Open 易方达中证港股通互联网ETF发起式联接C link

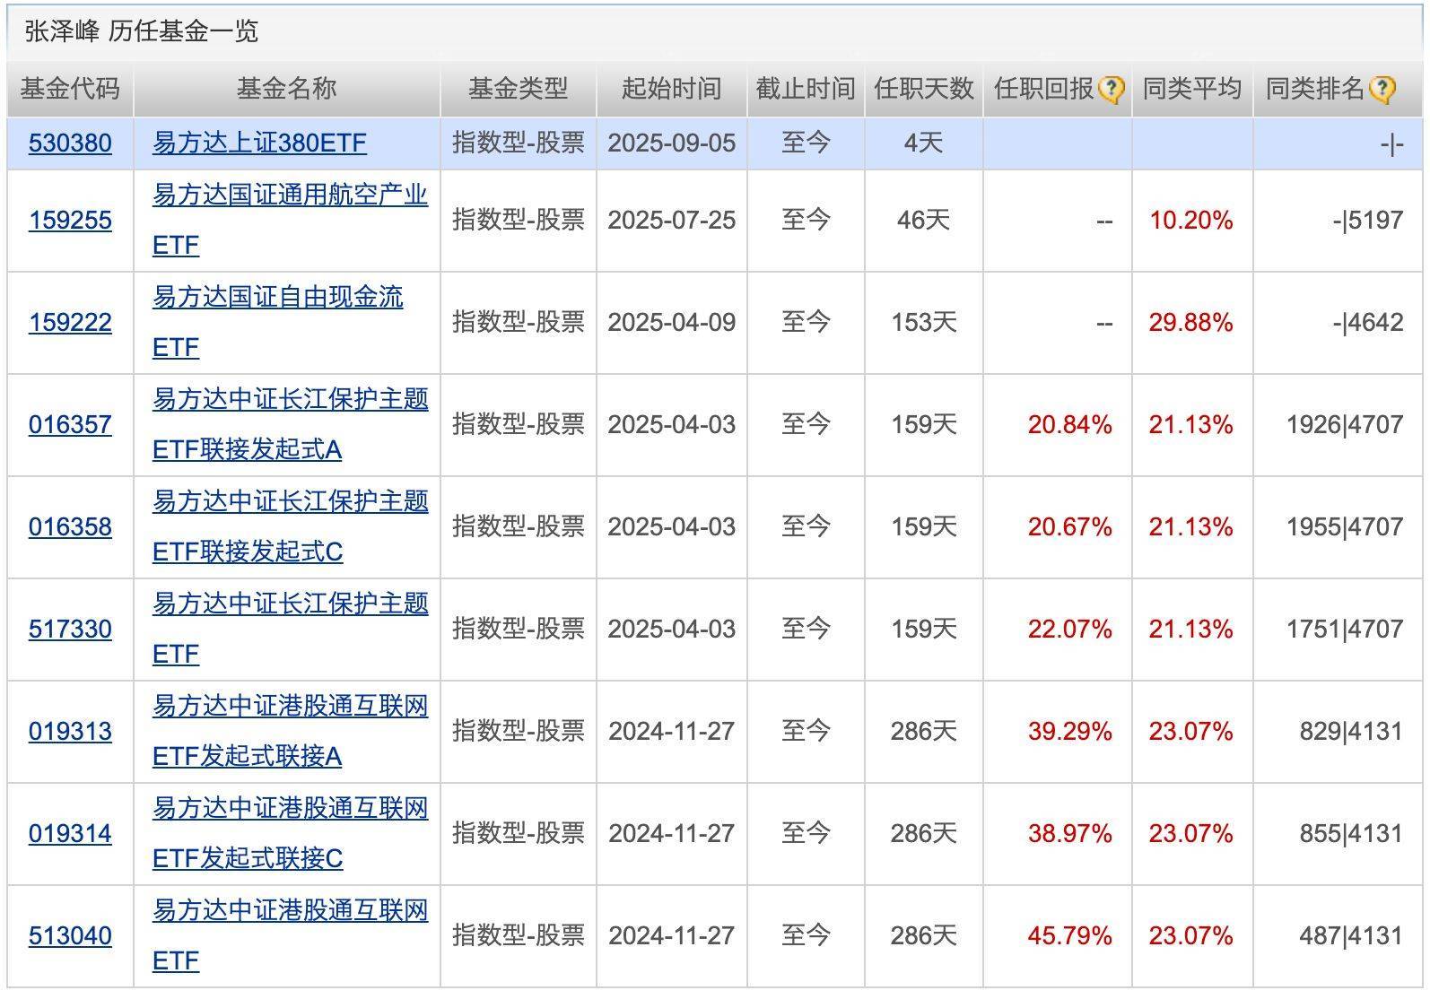[x=290, y=833]
